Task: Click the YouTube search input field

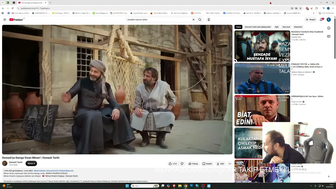Action: coord(159,20)
